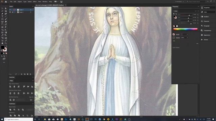Select the Zoom magnifier tool
216x121 pixels.
click(6, 43)
